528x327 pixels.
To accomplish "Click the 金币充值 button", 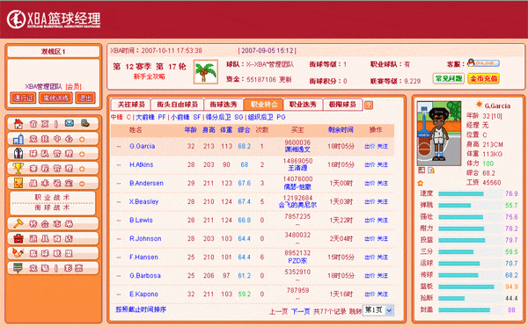I will 483,78.
